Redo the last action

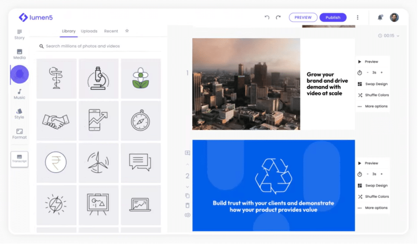pos(279,17)
